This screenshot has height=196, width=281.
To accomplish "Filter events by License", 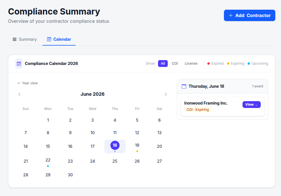I will pyautogui.click(x=191, y=64).
